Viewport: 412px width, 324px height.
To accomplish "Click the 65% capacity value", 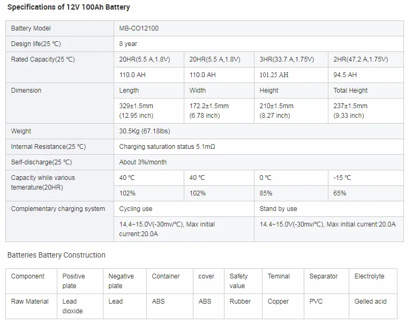I will [340, 193].
